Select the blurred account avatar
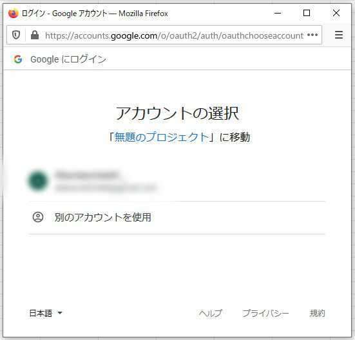 pyautogui.click(x=38, y=180)
